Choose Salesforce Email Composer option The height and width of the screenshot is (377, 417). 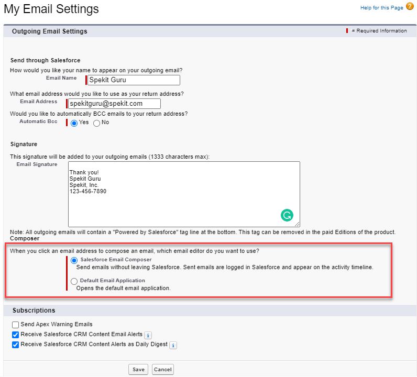[x=74, y=260]
